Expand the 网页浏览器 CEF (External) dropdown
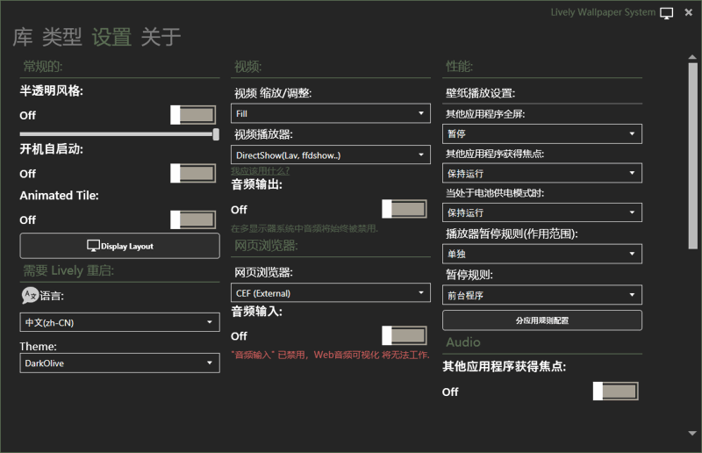 331,292
